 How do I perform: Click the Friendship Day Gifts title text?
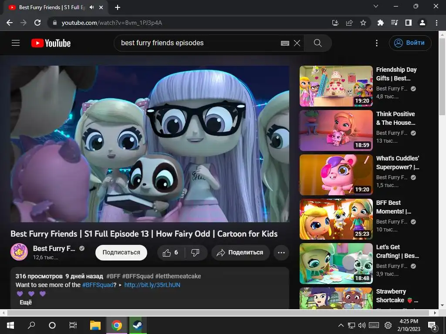coord(396,74)
